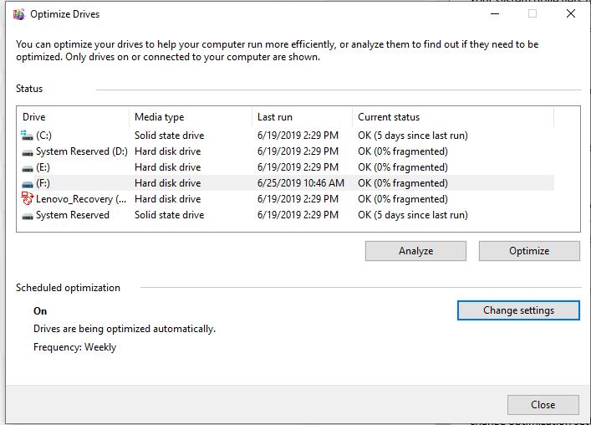Image resolution: width=591 pixels, height=425 pixels.
Task: Sort by the Current status column header
Action: pos(453,117)
